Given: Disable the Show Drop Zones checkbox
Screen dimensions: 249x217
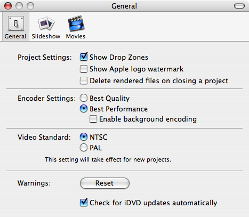Looking at the screenshot, I should [84, 57].
